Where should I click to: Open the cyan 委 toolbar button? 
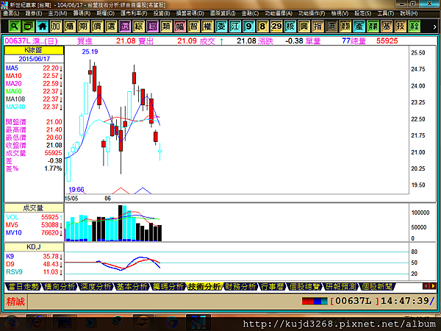[x=221, y=26]
